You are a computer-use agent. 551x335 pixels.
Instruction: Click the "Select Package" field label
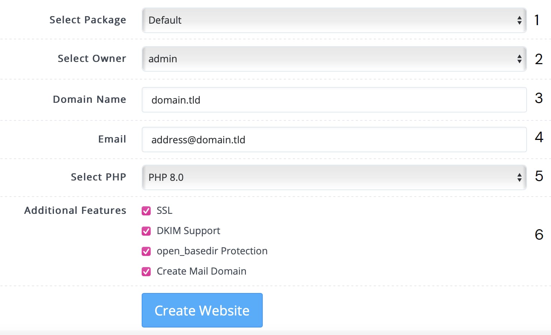[x=88, y=20]
